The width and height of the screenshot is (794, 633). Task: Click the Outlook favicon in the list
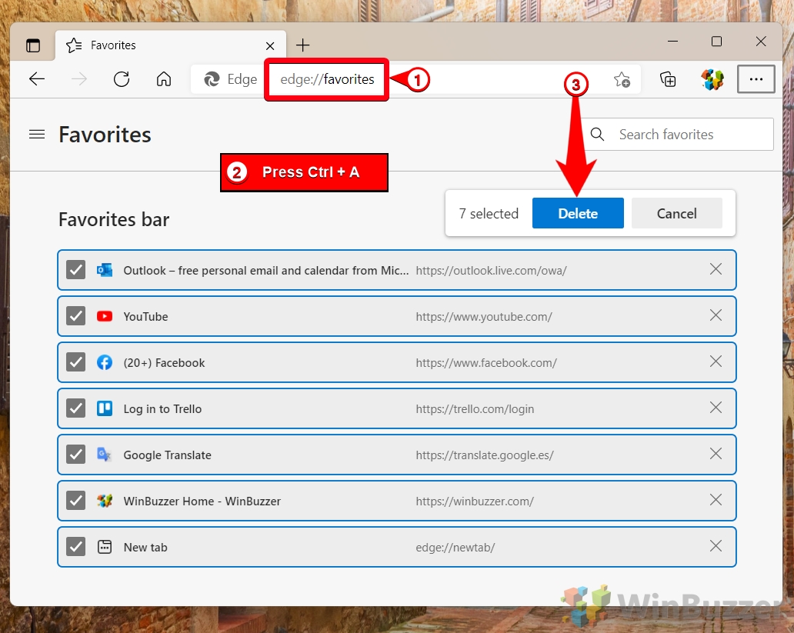105,270
